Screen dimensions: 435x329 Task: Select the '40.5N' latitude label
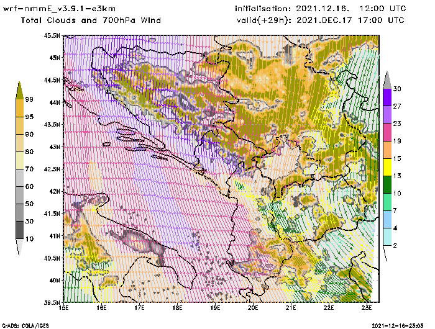click(52, 258)
